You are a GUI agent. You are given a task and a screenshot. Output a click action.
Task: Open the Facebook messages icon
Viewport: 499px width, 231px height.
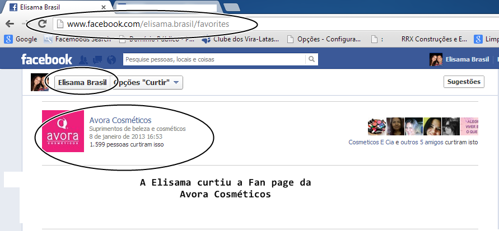[x=97, y=59]
